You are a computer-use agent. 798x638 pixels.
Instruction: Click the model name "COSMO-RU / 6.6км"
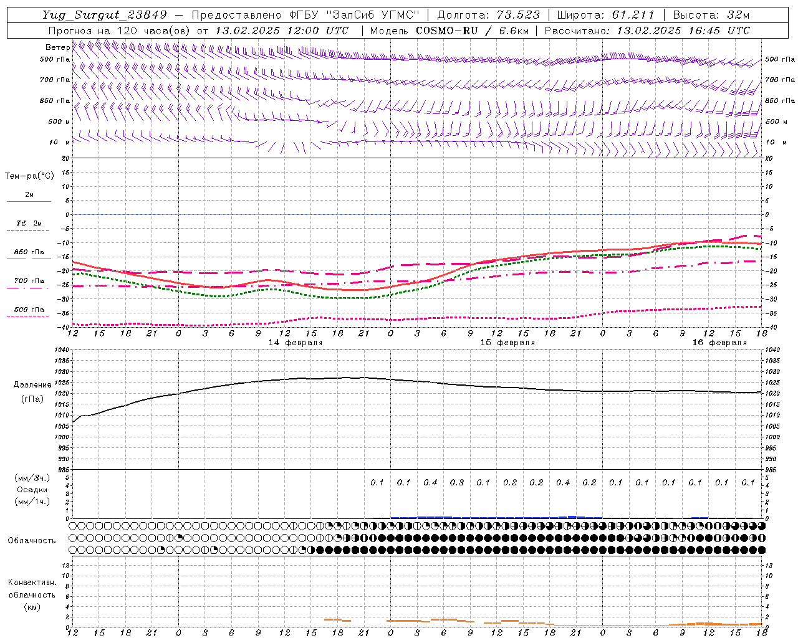pos(472,31)
